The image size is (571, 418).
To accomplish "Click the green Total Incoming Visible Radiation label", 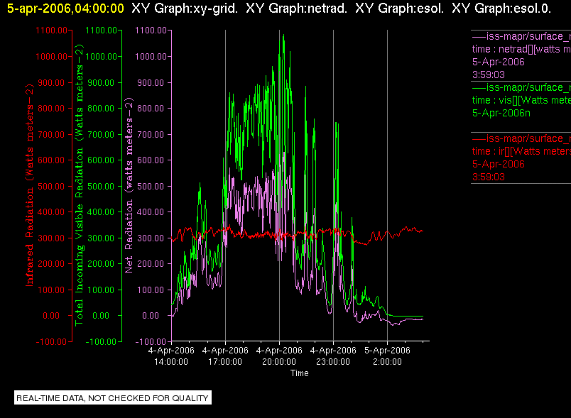I will point(79,185).
